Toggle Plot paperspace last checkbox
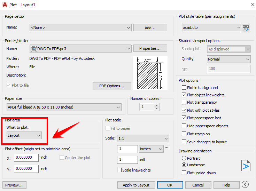This screenshot has height=191, width=256. click(184, 118)
